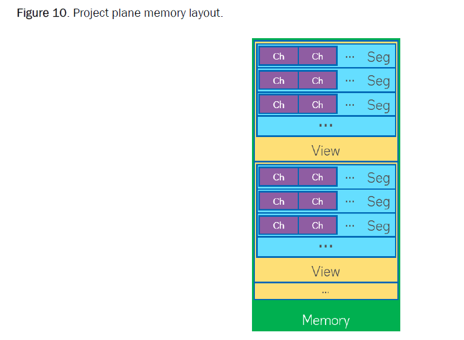Click the Seg label in lower view's first row
Viewport: 464px width, 340px height.
pos(378,178)
